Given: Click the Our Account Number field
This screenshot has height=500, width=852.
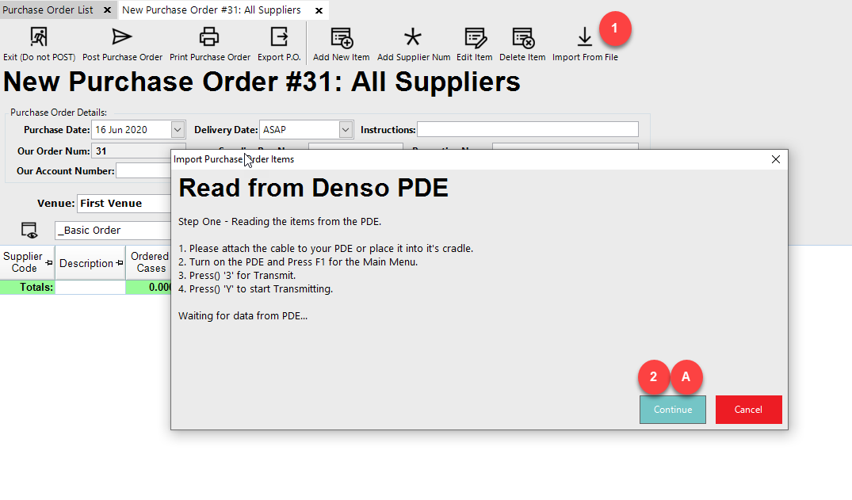Looking at the screenshot, I should [x=143, y=170].
